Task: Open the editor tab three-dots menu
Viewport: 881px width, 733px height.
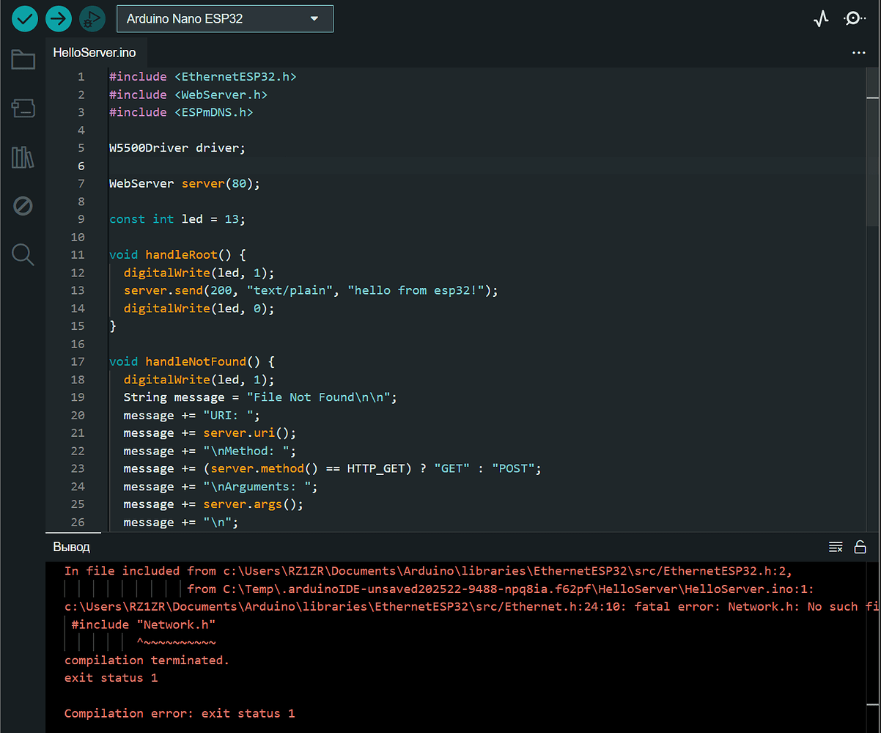Action: point(859,53)
